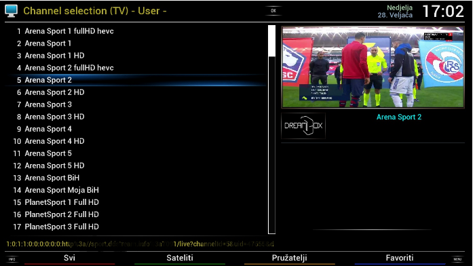Screen dimensions: 475x266
Task: Click the 17:02 clock display
Action: click(x=443, y=12)
